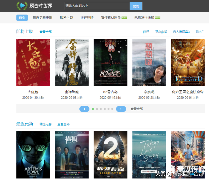Click the 金禅降魔 title text
The height and width of the screenshot is (181, 209).
(x=72, y=92)
